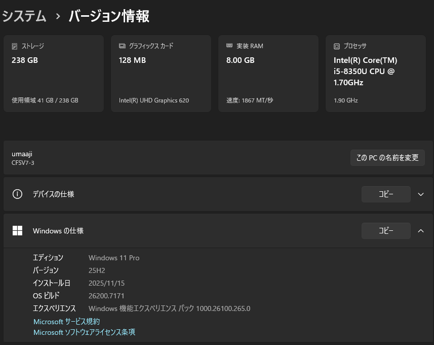Open the Microsoft サービス規約 link

point(66,322)
